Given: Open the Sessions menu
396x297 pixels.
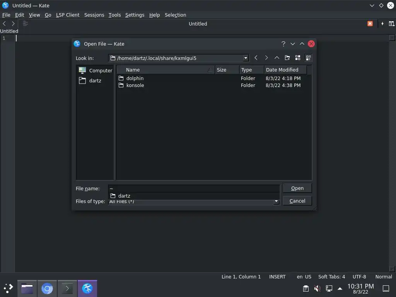Looking at the screenshot, I should (x=94, y=15).
